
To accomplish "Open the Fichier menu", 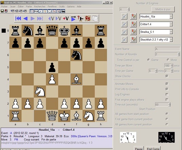I will point(4,7).
